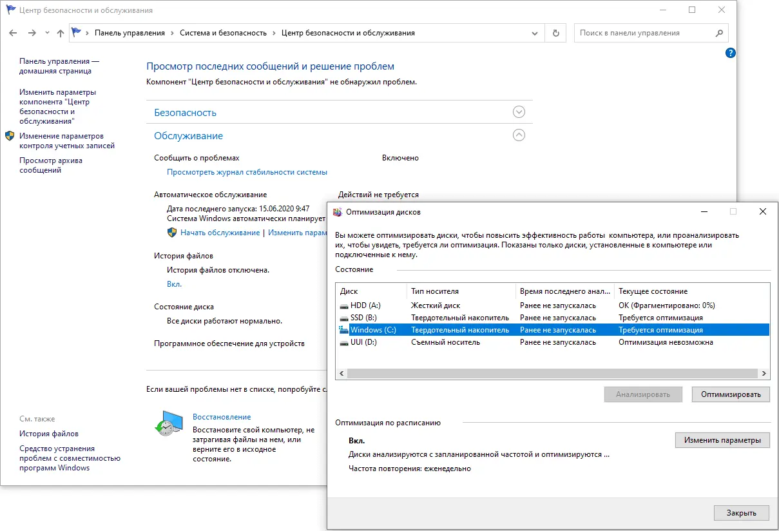The width and height of the screenshot is (779, 531).
Task: Open 'Просмотреть журнал стабильности системы' link
Action: coord(247,172)
